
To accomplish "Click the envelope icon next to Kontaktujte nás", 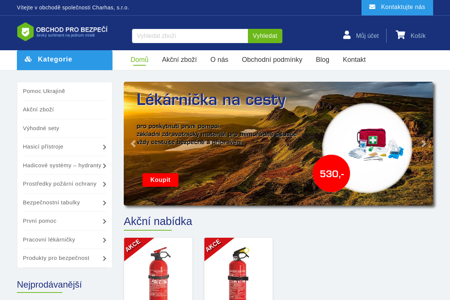I will (372, 6).
